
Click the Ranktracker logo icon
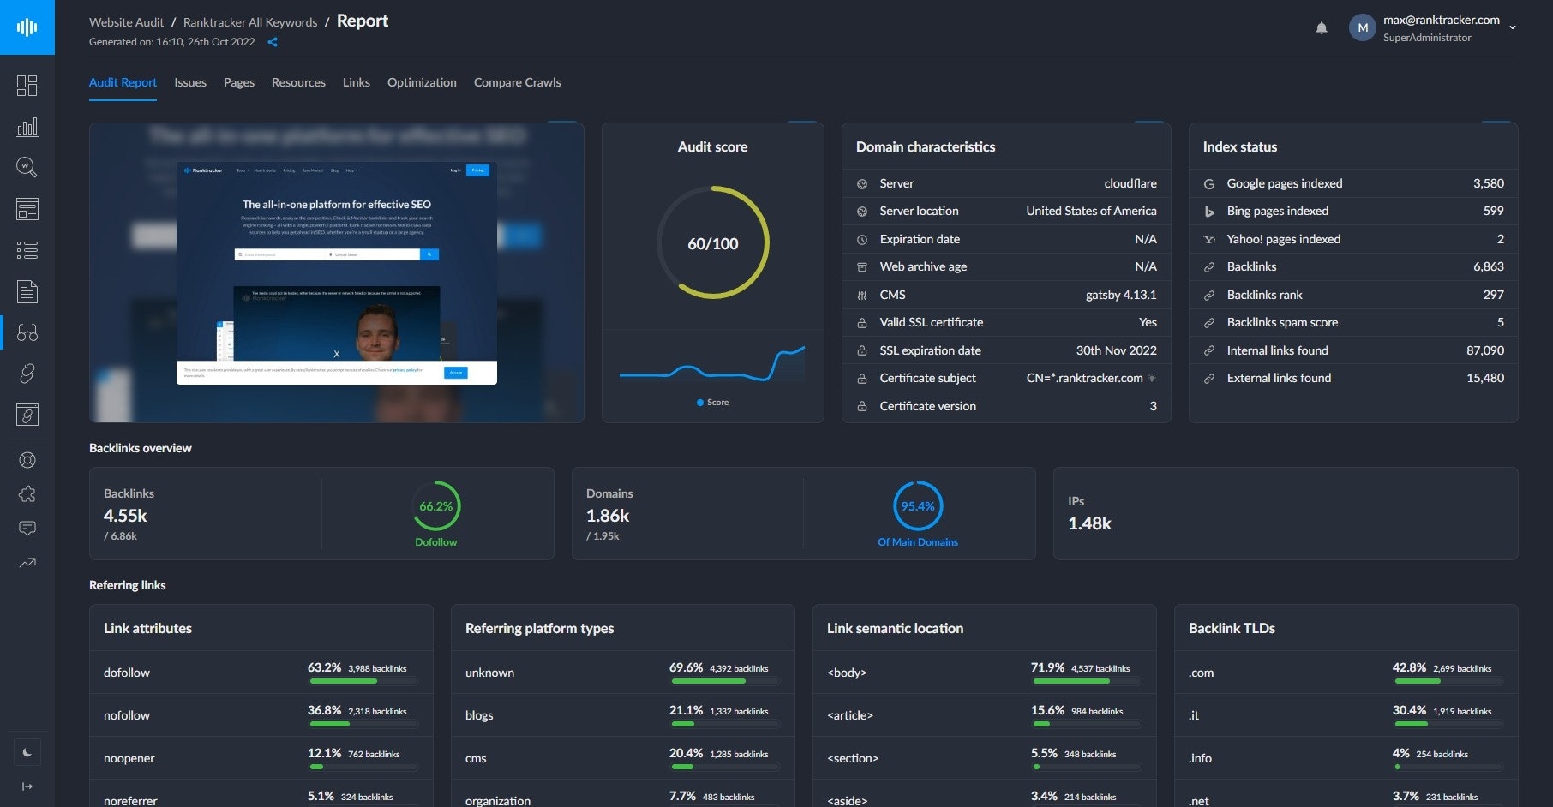27,27
